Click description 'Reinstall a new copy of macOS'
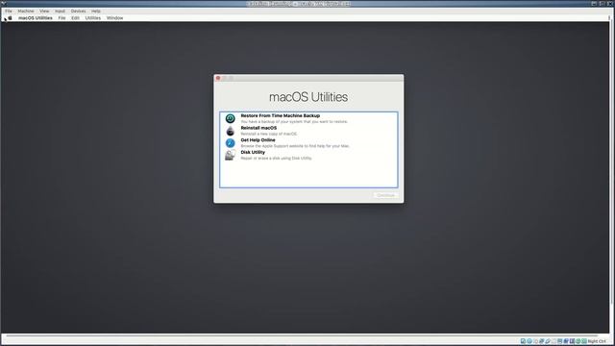615x346 pixels. pyautogui.click(x=269, y=134)
